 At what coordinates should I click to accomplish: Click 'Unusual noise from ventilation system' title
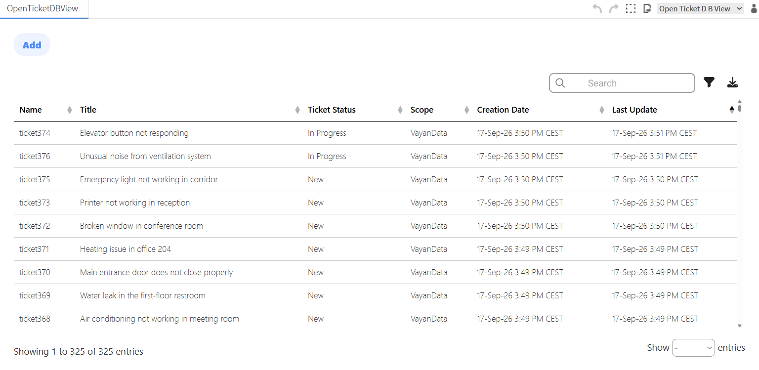(x=145, y=156)
